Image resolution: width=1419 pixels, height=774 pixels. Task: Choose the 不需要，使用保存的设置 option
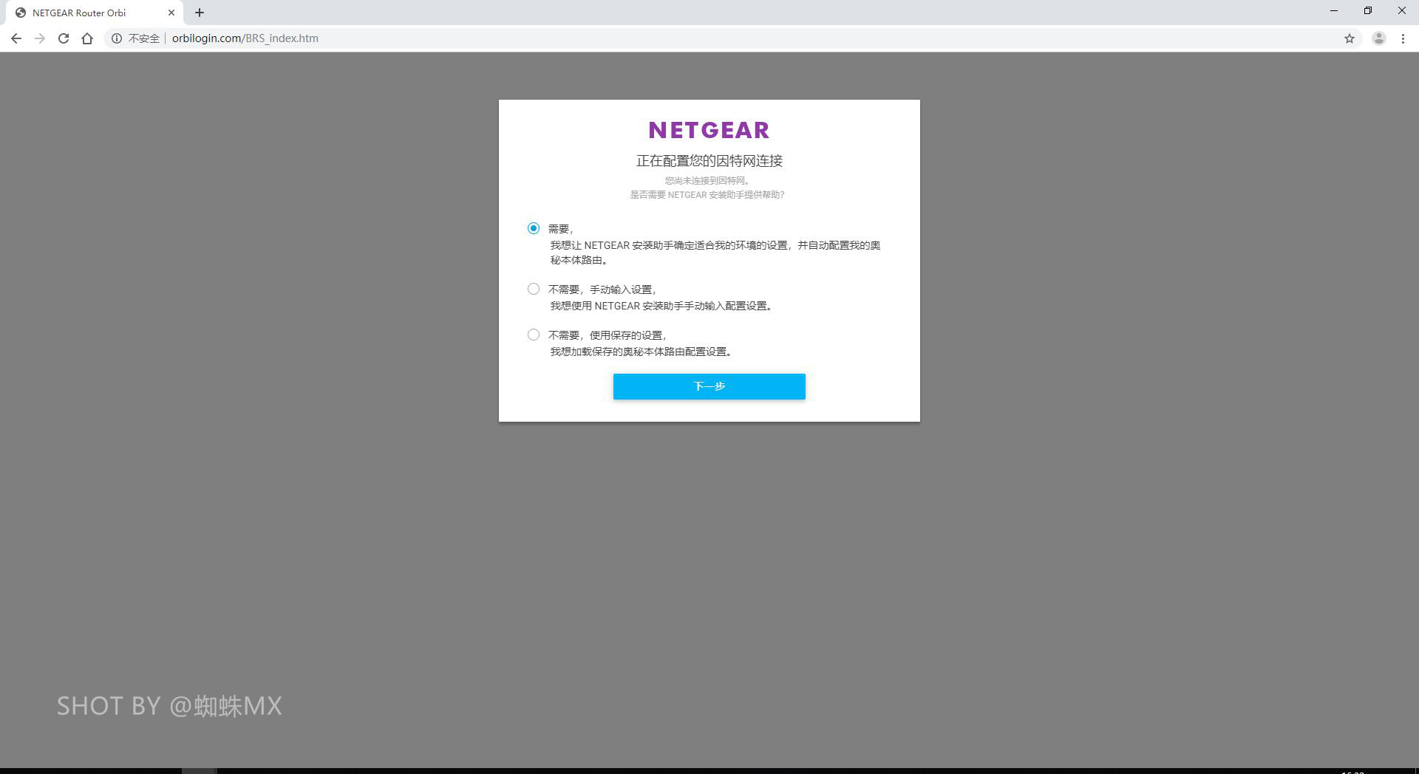pyautogui.click(x=533, y=335)
